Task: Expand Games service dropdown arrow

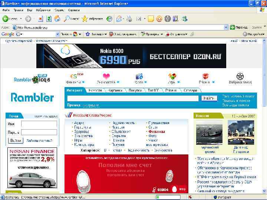Action: pos(178,82)
